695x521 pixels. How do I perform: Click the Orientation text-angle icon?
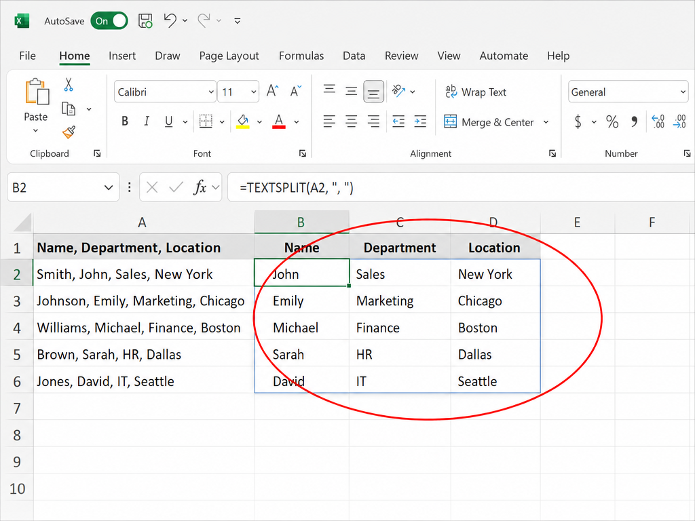398,91
